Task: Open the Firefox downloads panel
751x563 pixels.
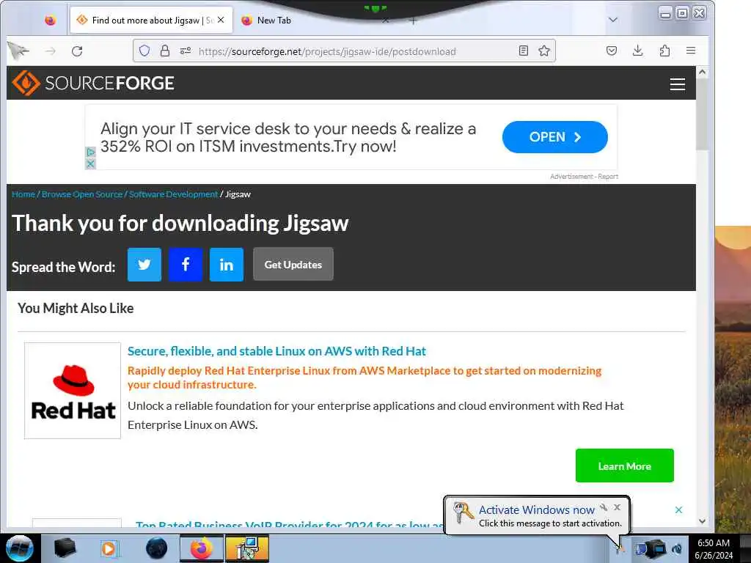Action: (x=637, y=51)
